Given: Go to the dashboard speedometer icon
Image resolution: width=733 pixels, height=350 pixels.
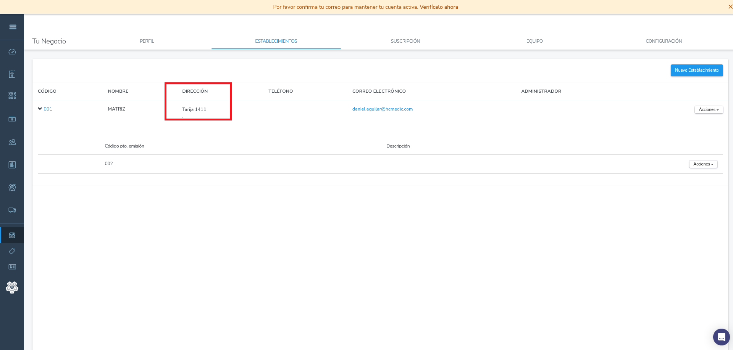Looking at the screenshot, I should click(x=12, y=52).
